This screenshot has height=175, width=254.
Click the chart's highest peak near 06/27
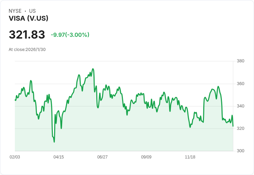[93, 69]
